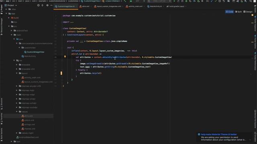257x144 pixels.
Task: Click the history clock icon
Action: coord(220,1)
